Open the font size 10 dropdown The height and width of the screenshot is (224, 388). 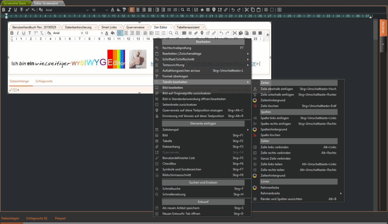pyautogui.click(x=100, y=9)
